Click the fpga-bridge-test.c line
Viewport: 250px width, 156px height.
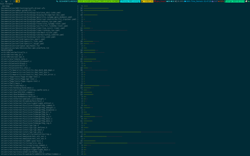tap(21, 77)
